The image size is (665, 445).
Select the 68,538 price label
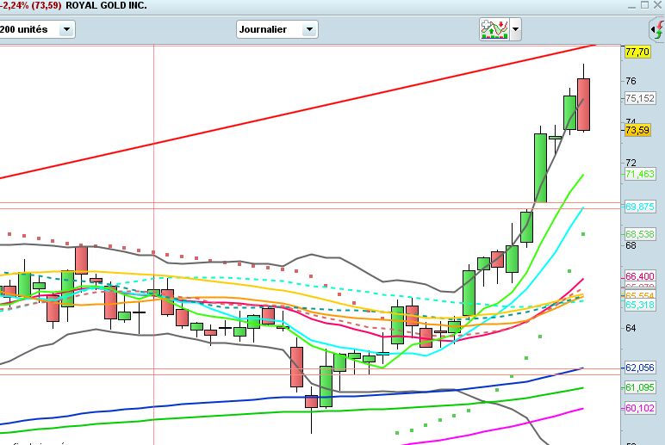tap(640, 234)
